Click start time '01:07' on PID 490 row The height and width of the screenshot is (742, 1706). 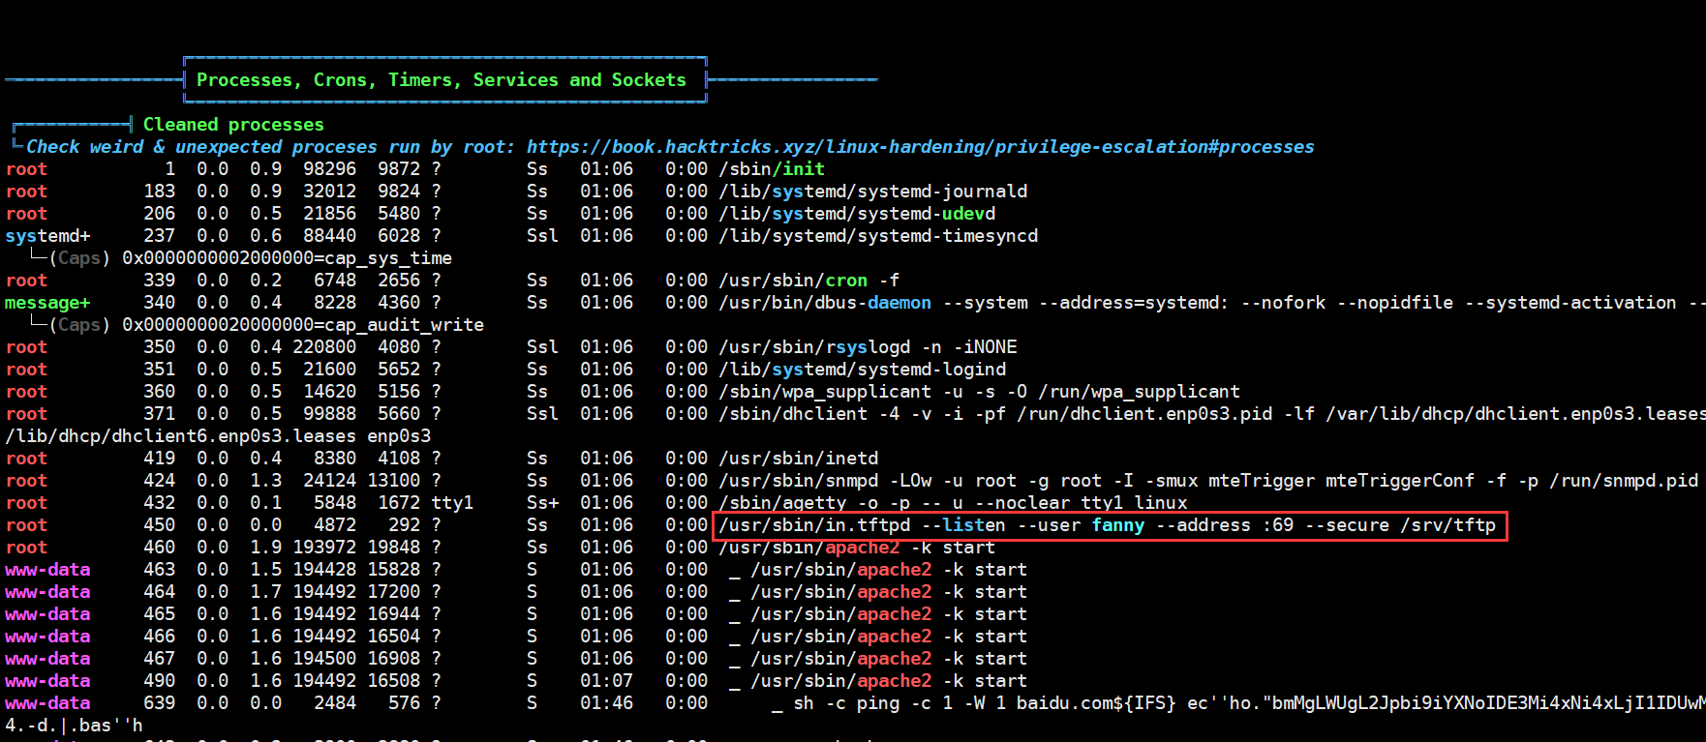(606, 681)
